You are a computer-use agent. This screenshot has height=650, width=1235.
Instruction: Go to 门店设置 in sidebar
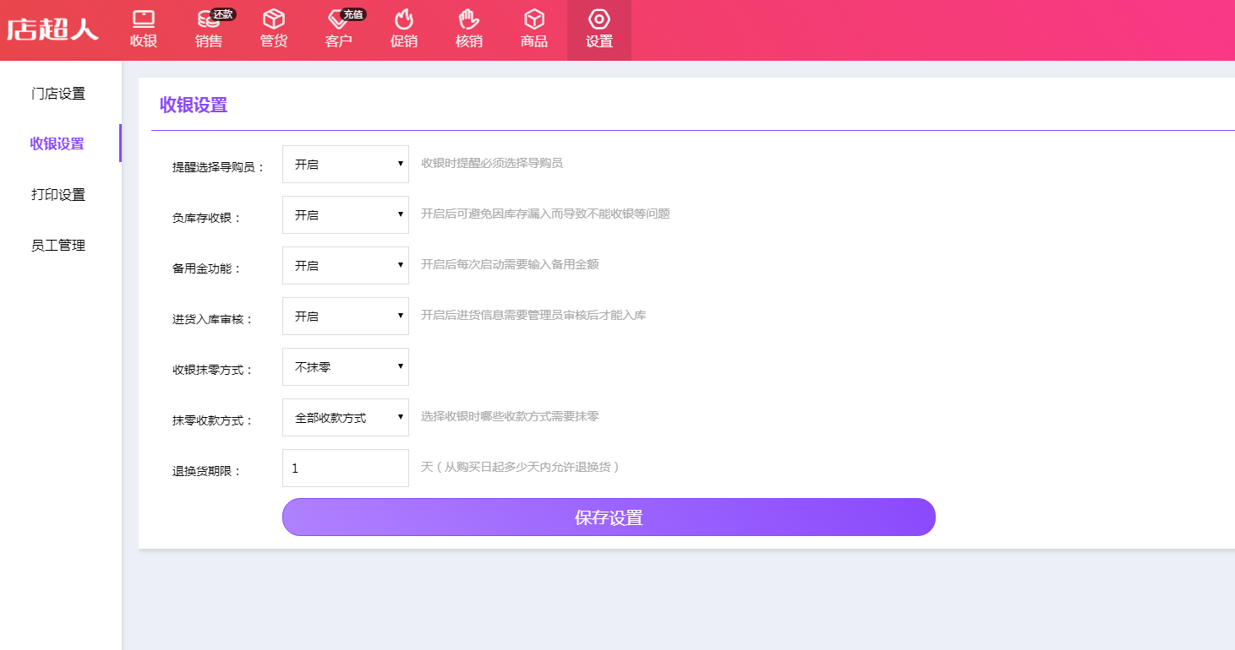58,94
